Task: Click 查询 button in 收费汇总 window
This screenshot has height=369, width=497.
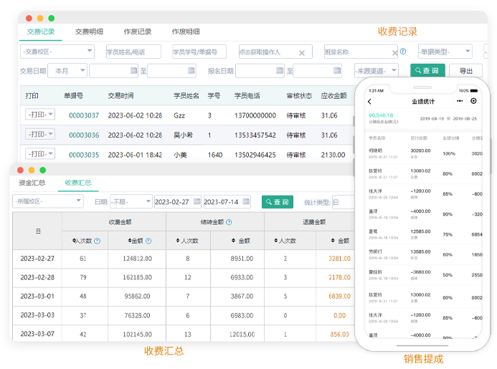Action: (x=278, y=202)
